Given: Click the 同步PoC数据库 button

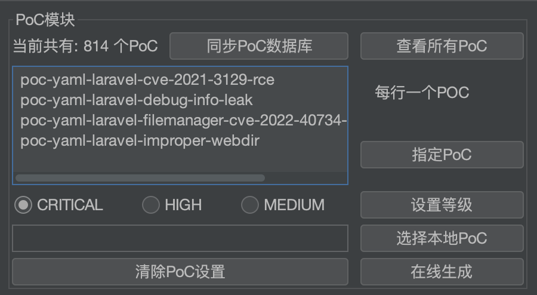Looking at the screenshot, I should 259,46.
